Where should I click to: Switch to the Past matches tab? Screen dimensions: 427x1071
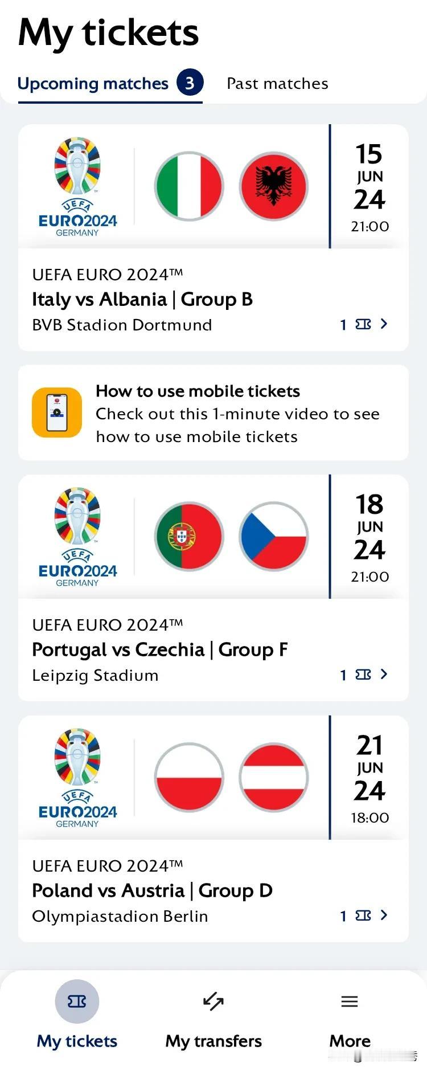click(x=277, y=84)
